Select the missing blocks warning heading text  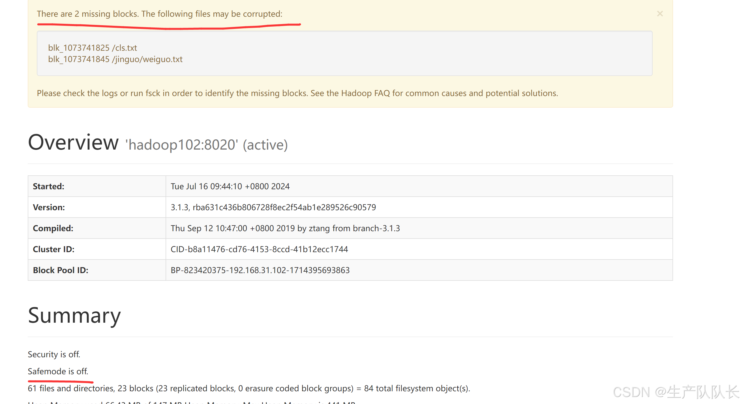[x=160, y=14]
